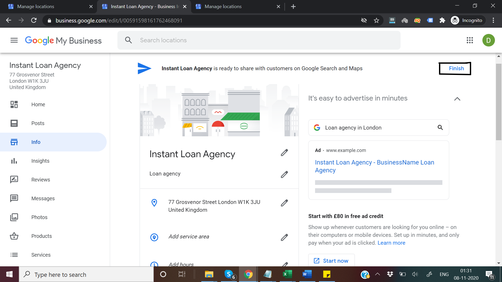502x282 pixels.
Task: Click the Insights bar chart icon
Action: click(14, 161)
